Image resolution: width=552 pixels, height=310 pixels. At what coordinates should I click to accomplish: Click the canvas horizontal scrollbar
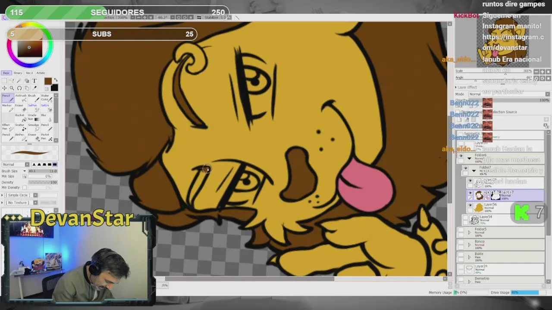pyautogui.click(x=249, y=279)
